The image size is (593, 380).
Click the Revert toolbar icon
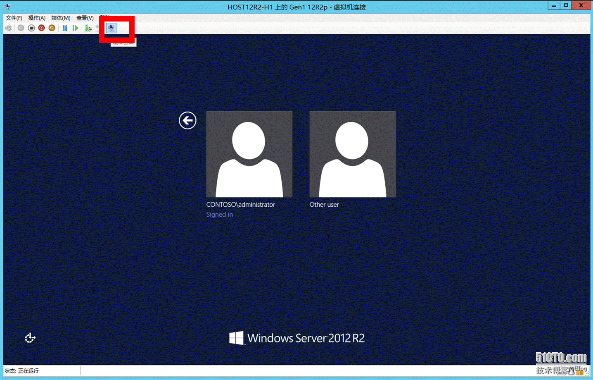click(98, 28)
